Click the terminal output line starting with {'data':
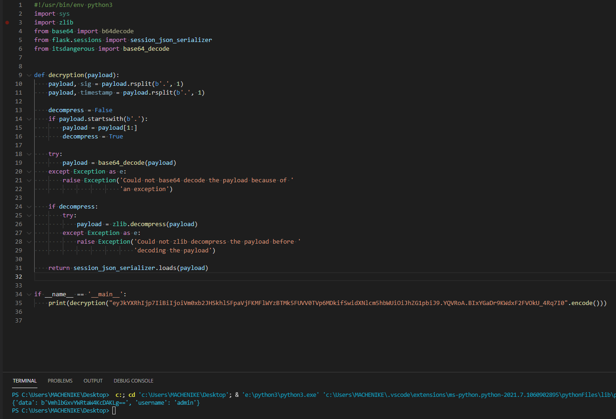616x419 pixels. click(106, 403)
